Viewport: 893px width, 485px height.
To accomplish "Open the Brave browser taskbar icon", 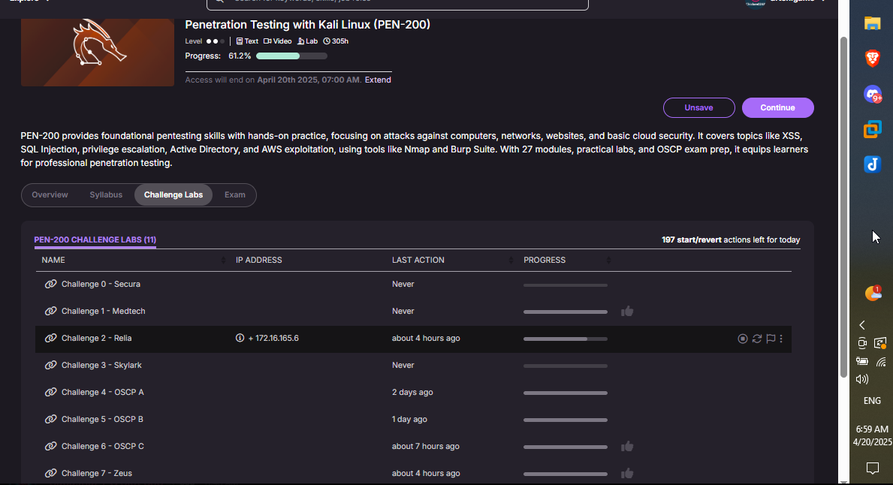I will [873, 58].
